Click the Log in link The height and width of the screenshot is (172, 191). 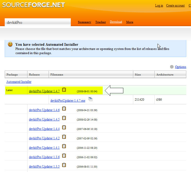pos(159,5)
